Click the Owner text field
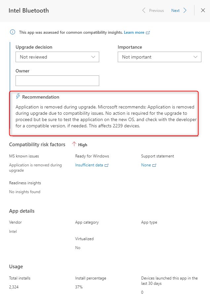 pos(57,81)
